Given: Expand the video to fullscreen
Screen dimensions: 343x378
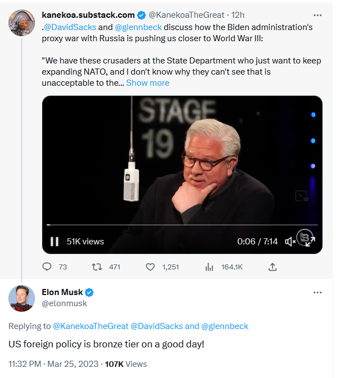Looking at the screenshot, I should [x=310, y=241].
